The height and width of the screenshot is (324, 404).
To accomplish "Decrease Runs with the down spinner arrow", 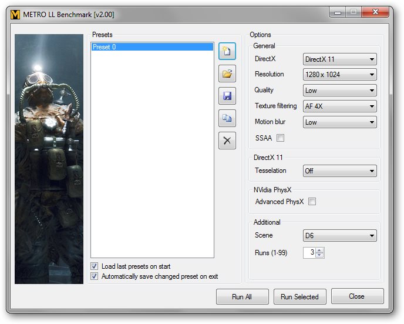I will (319, 255).
